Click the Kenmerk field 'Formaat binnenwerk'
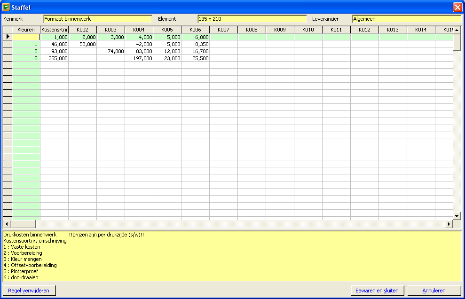The image size is (465, 299). 98,19
